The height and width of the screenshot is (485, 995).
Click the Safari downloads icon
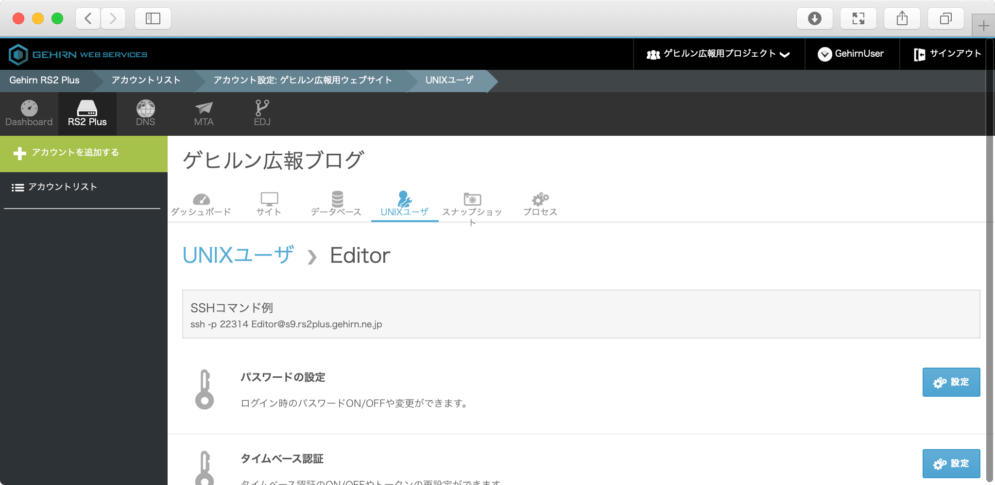[814, 18]
